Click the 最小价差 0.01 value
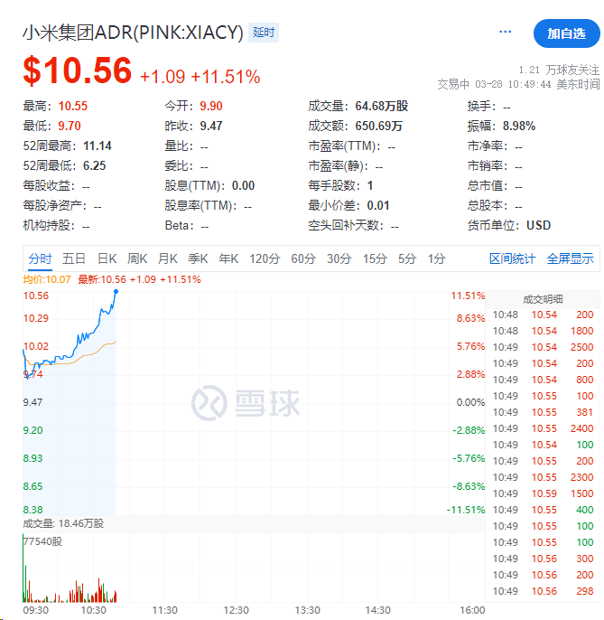Viewport: 604px width, 620px height. [x=378, y=206]
